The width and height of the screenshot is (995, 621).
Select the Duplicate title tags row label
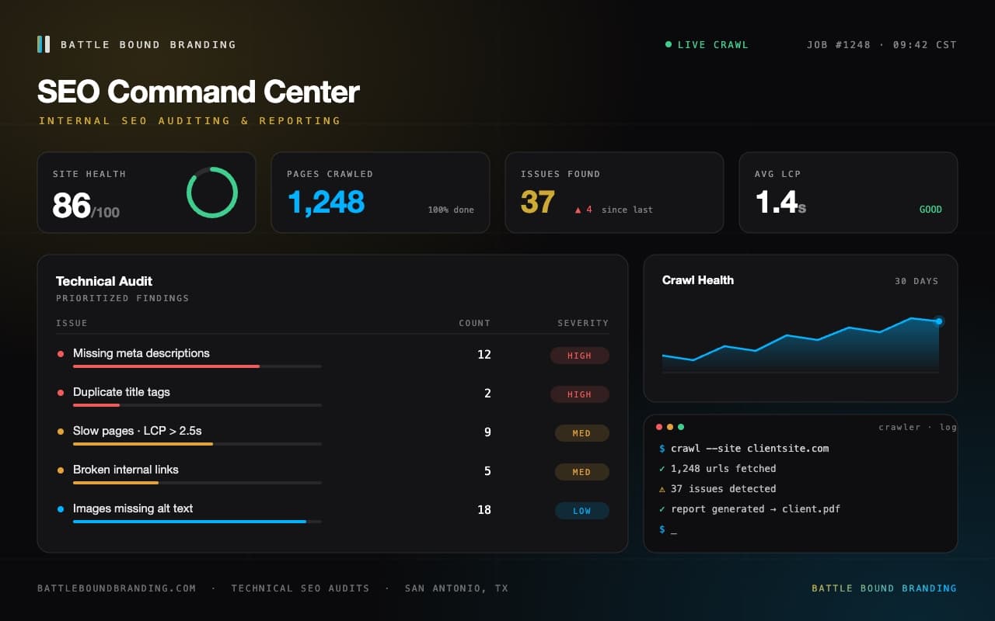pos(121,392)
